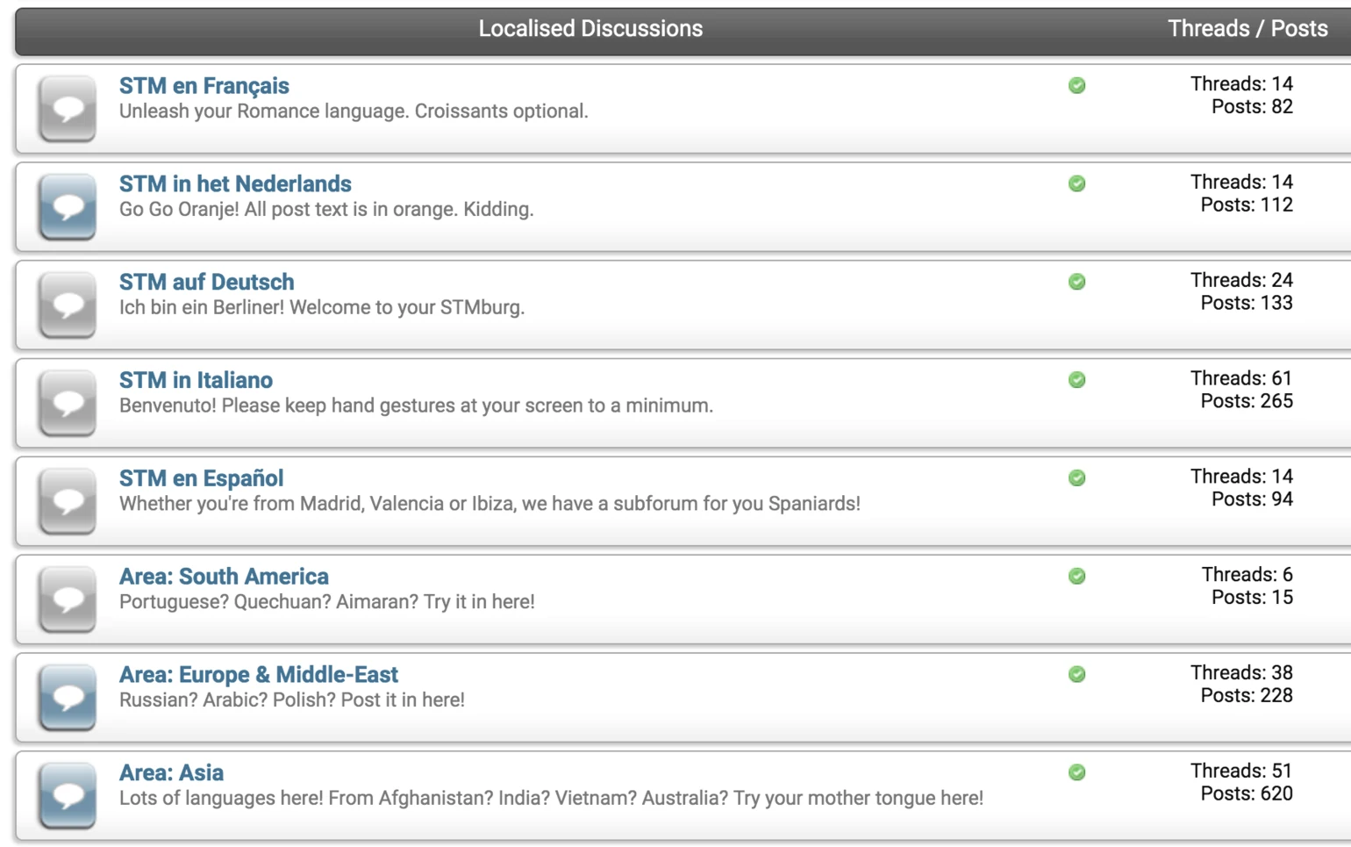Click the Threads: 38 count for Europe & Middle-East
The height and width of the screenshot is (847, 1351).
(1240, 671)
